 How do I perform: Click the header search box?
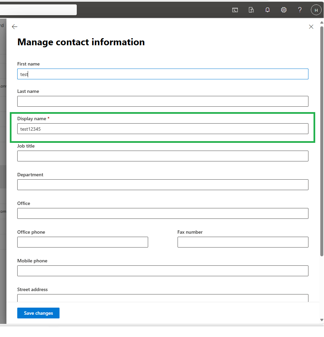point(38,10)
